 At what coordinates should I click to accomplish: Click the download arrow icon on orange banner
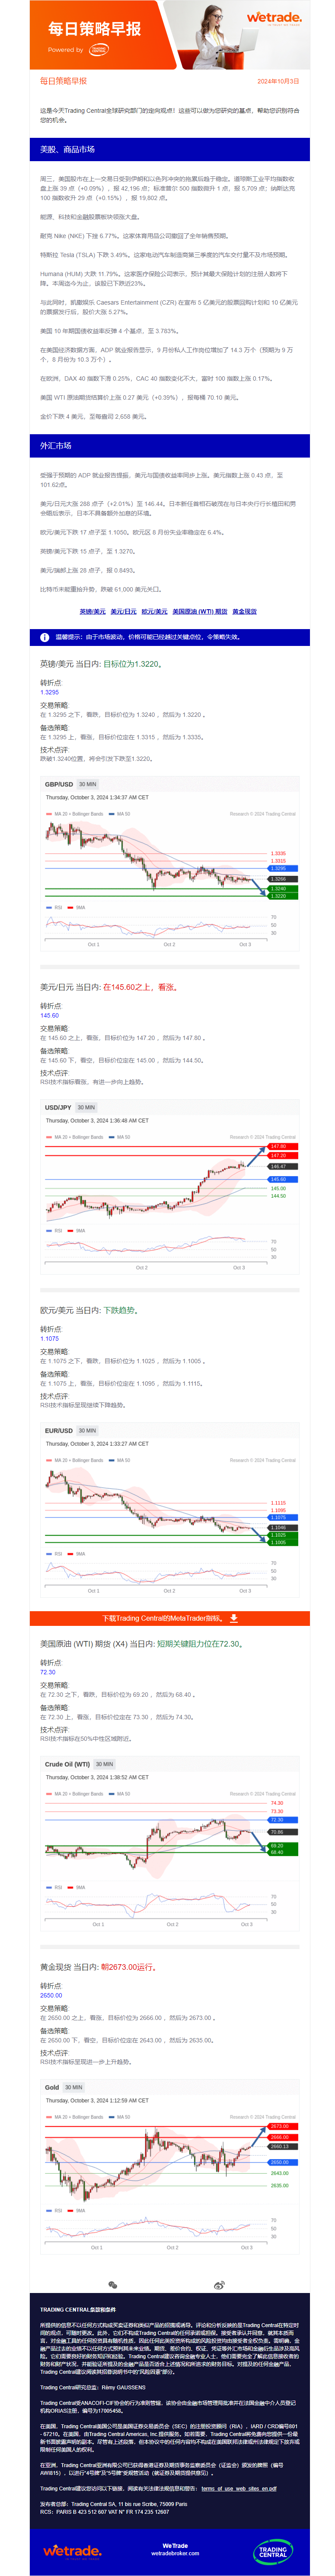click(233, 1617)
